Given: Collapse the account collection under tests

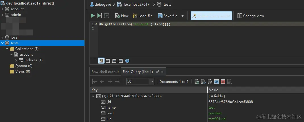Looking at the screenshot, I should coord(12,54).
